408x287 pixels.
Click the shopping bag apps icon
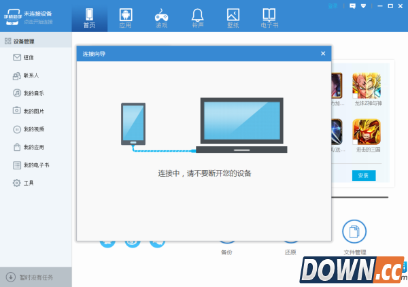click(17, 147)
